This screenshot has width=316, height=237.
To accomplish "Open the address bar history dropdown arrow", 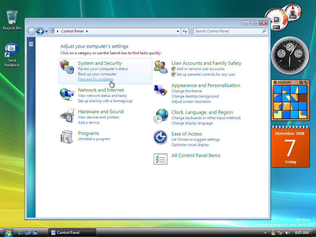I will 178,31.
